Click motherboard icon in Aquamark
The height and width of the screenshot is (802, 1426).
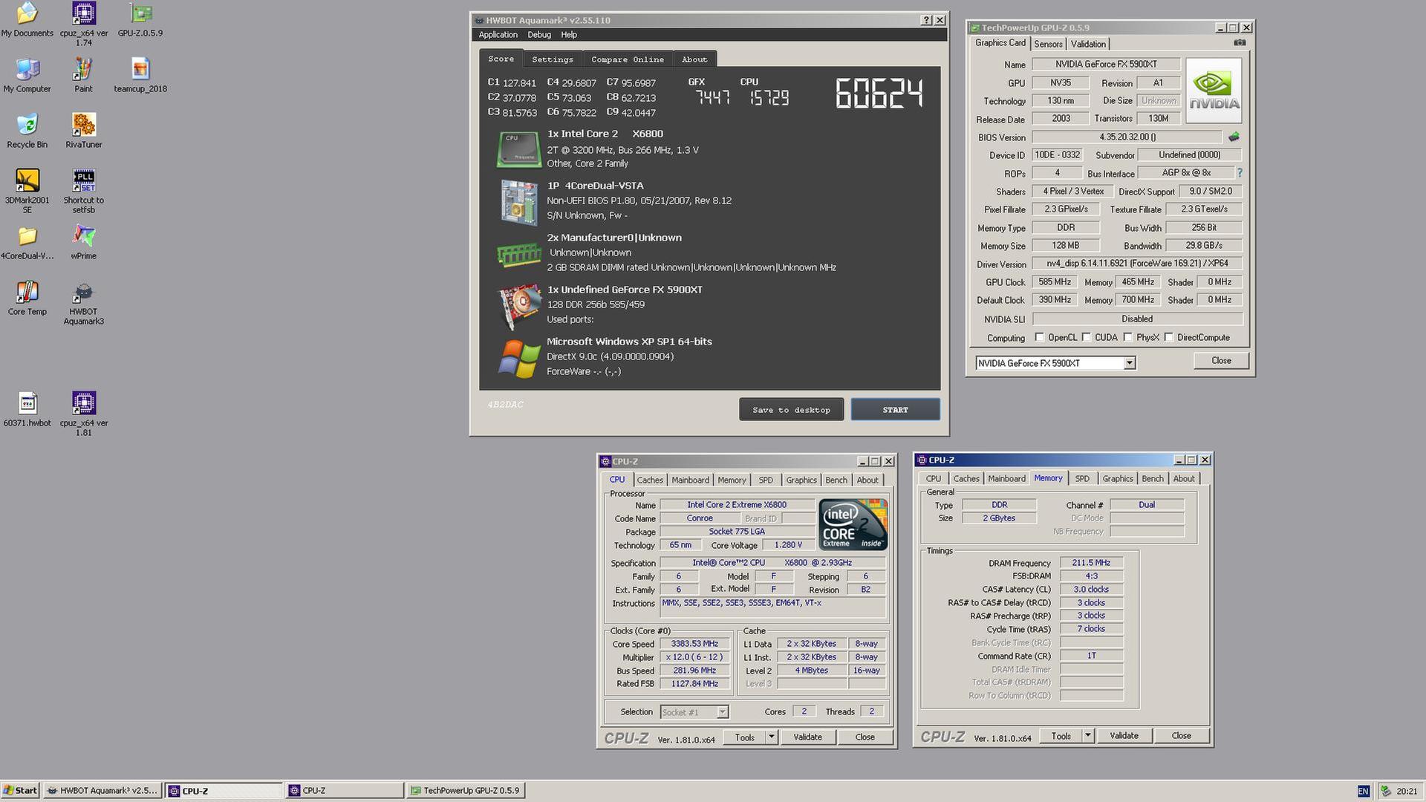(x=518, y=201)
